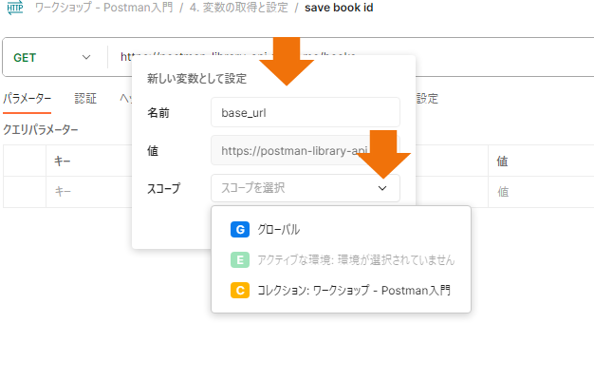The image size is (594, 380).
Task: Select the disabled アクティブな環境 option
Action: pos(341,259)
